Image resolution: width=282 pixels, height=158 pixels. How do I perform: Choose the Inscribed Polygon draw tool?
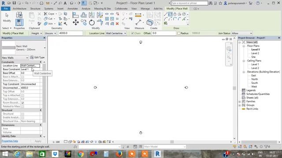[175, 14]
